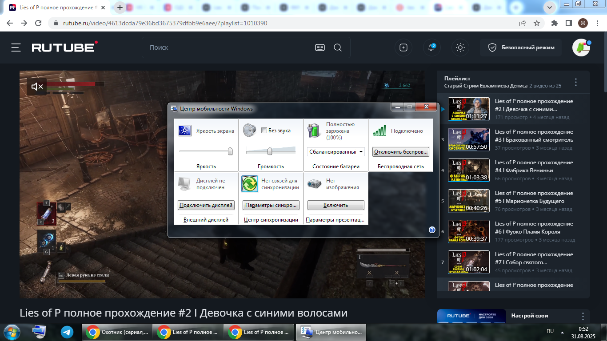This screenshot has width=607, height=341.
Task: Click the "Подключить дисплей" button
Action: point(206,205)
